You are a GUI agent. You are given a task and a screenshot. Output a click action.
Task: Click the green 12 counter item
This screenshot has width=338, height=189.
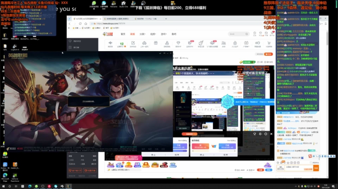(122, 44)
